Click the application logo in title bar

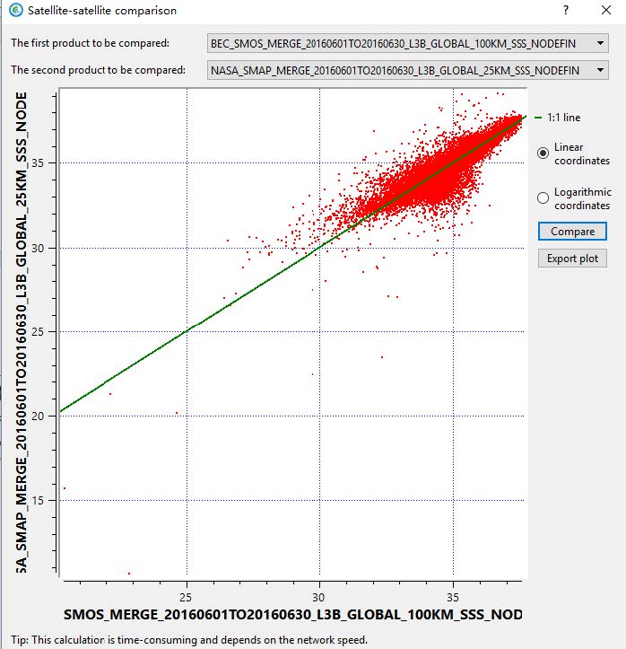pos(16,10)
